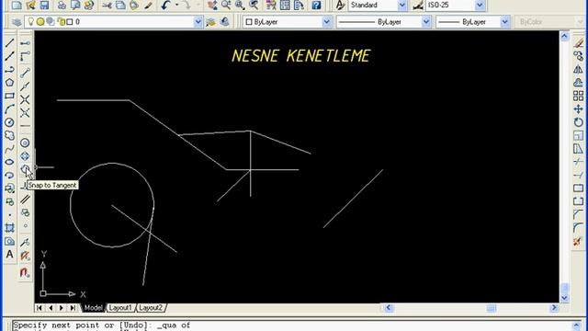Screen dimensions: 588x331
Task: Click the Undo arrow icon
Action: pos(165,5)
